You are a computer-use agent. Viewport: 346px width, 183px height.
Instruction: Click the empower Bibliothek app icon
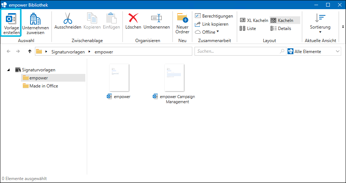4,5
